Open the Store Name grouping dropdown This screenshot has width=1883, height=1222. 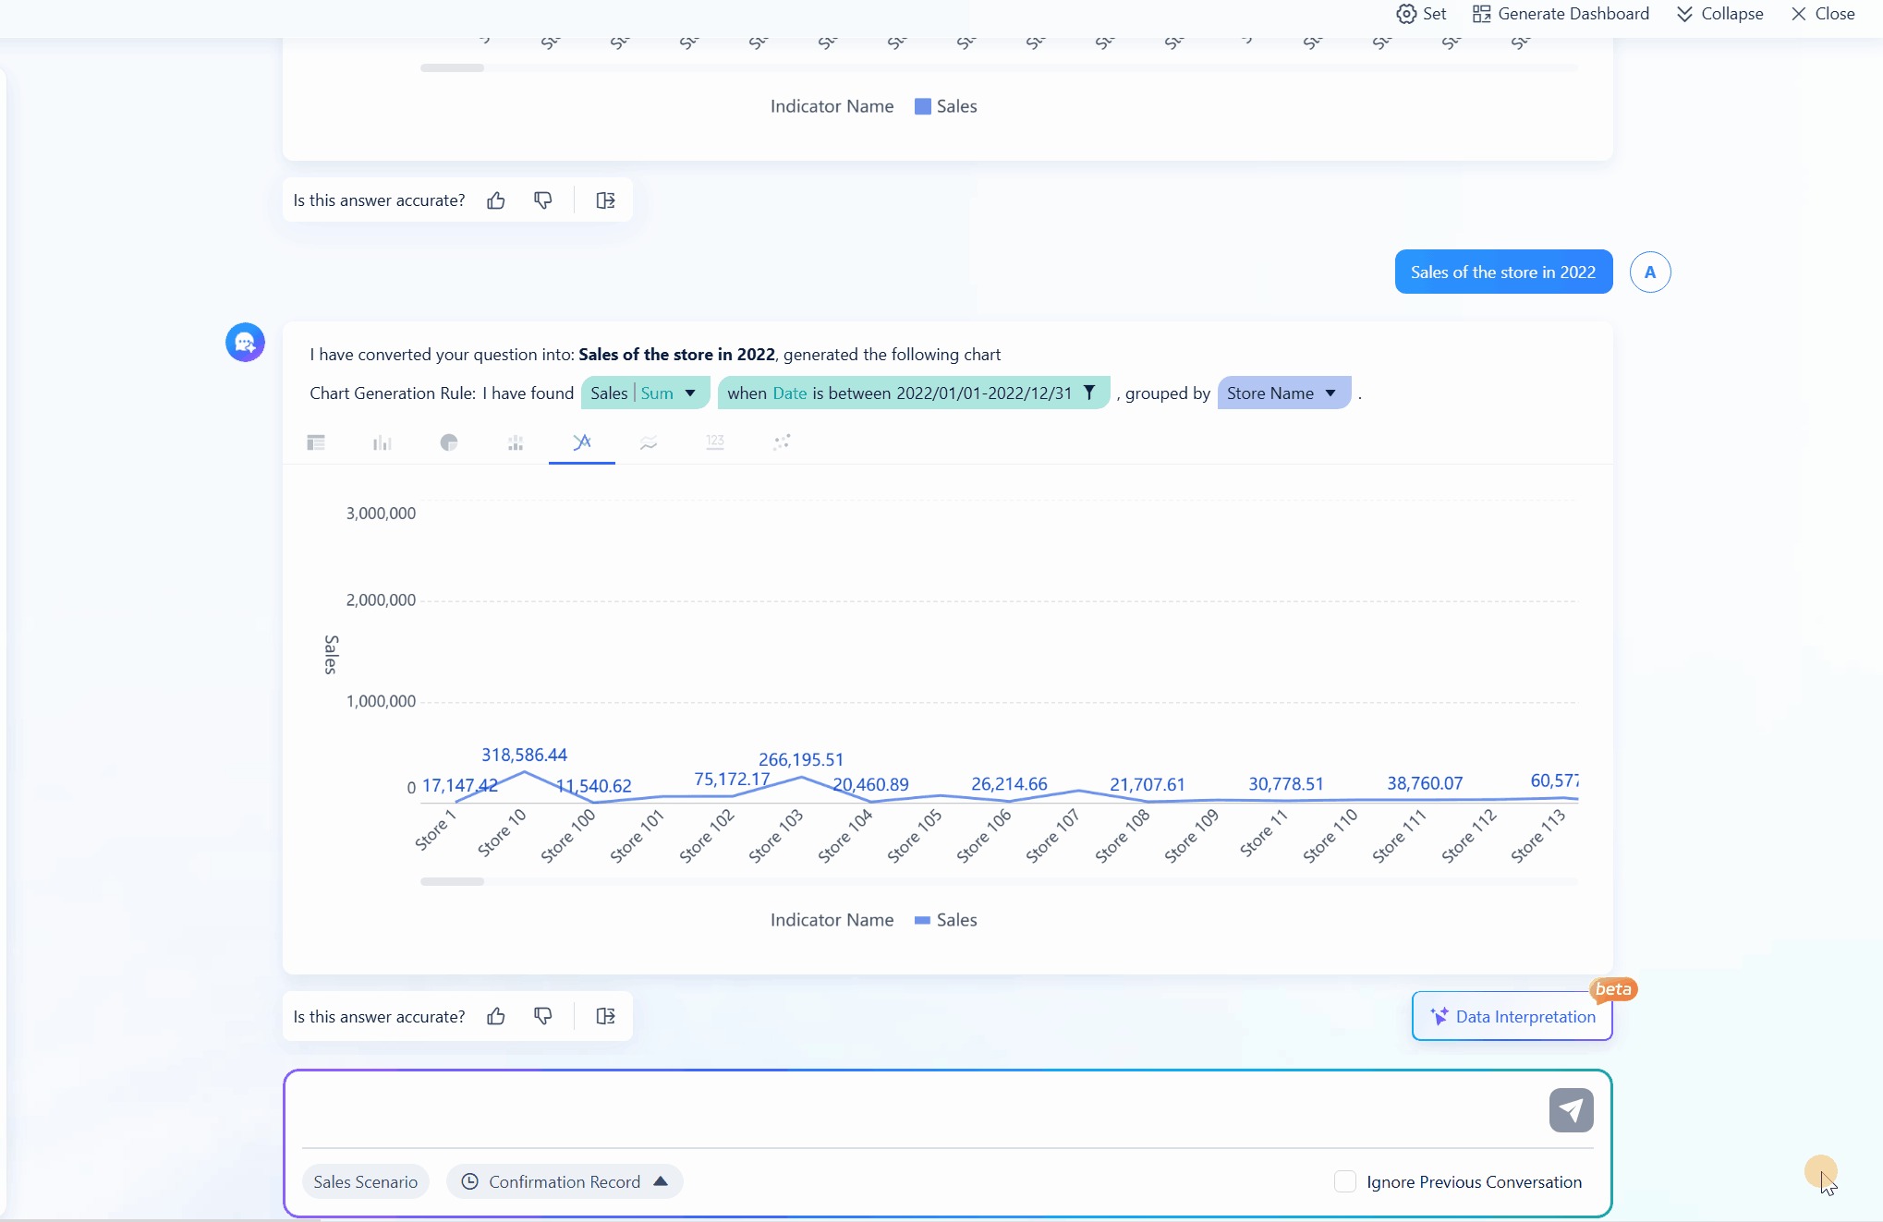pos(1330,393)
